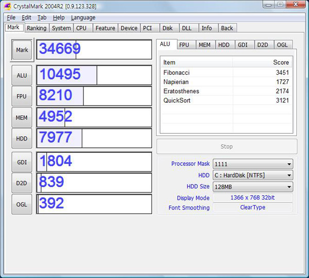The height and width of the screenshot is (278, 309).
Task: Switch to the Disk tab
Action: coord(169,28)
